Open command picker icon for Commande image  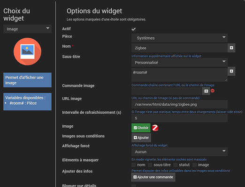[x=206, y=91]
